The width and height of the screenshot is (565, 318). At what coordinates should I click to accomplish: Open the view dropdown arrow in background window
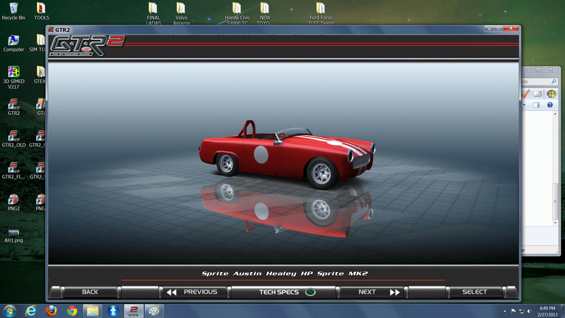524,105
